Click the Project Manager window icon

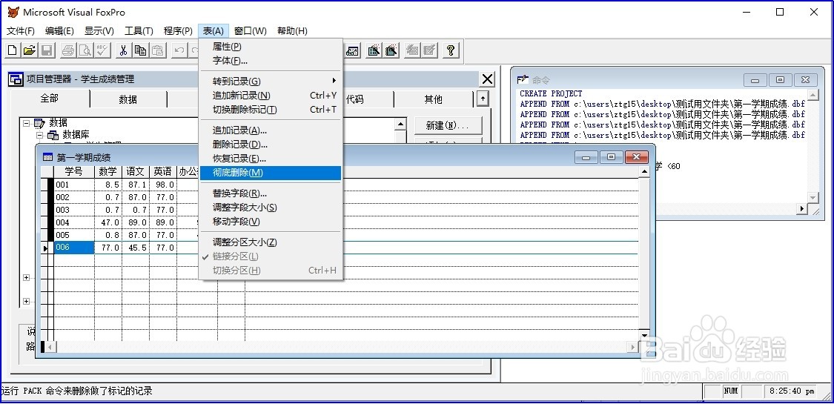[x=16, y=79]
